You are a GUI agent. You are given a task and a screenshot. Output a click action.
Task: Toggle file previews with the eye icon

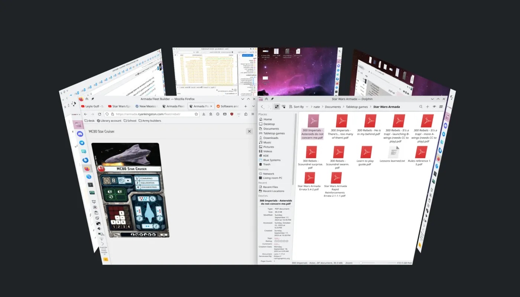point(435,107)
